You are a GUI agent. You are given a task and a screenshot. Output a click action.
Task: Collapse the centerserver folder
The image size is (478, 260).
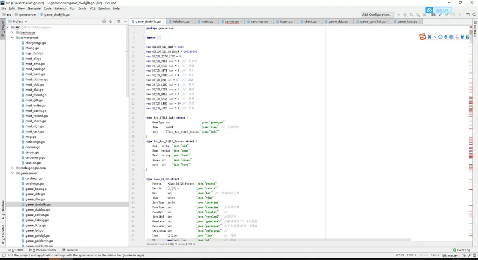coord(12,38)
